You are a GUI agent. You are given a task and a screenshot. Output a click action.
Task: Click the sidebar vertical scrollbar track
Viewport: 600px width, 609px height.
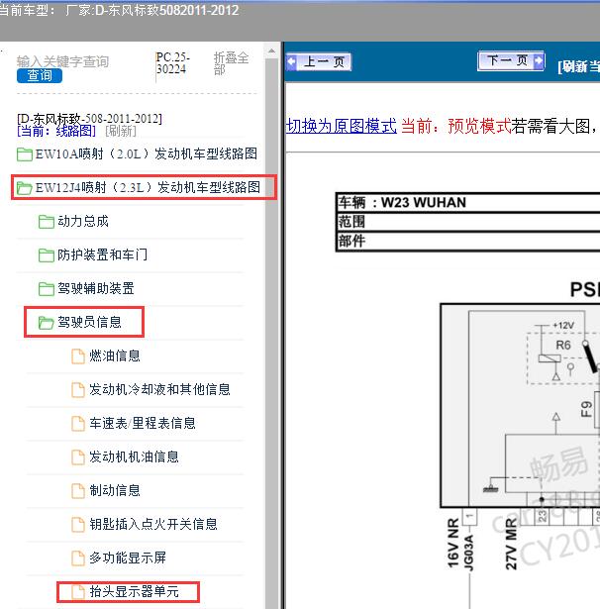[x=271, y=334]
